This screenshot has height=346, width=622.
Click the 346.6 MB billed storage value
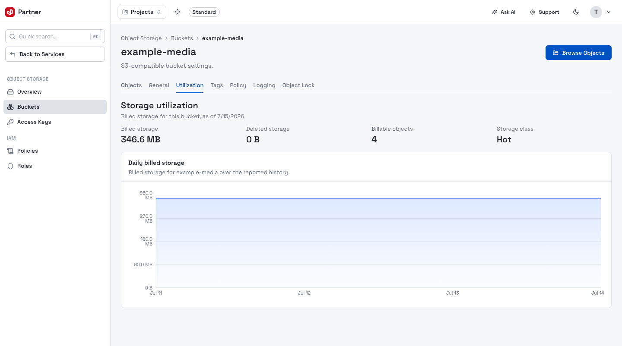(141, 139)
